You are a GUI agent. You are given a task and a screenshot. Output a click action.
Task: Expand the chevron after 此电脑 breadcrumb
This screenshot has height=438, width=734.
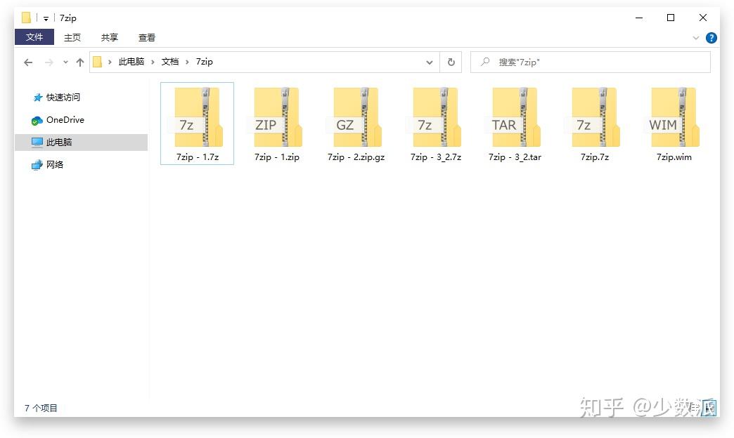tap(153, 62)
